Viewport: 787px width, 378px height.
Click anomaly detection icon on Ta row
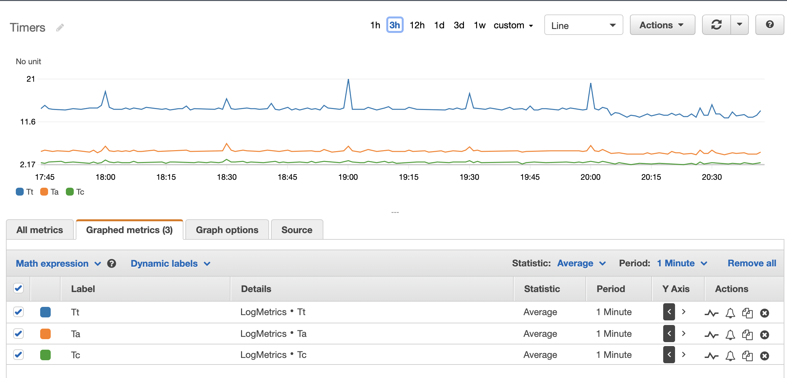[711, 335]
